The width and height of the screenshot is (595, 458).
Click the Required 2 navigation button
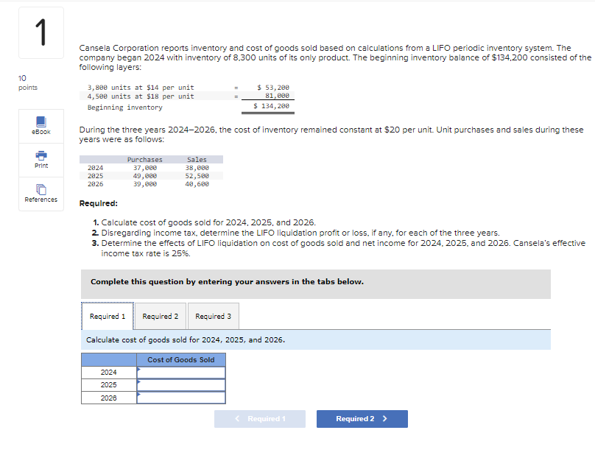pos(362,418)
